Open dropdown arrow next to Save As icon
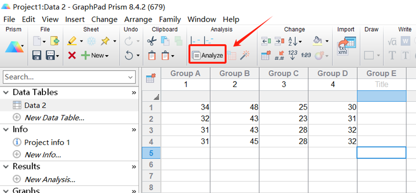Screen dimensions: 416x193 click(58, 56)
